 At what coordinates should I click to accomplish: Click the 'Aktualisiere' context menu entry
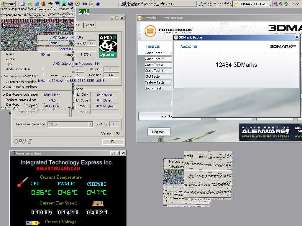(x=176, y=167)
